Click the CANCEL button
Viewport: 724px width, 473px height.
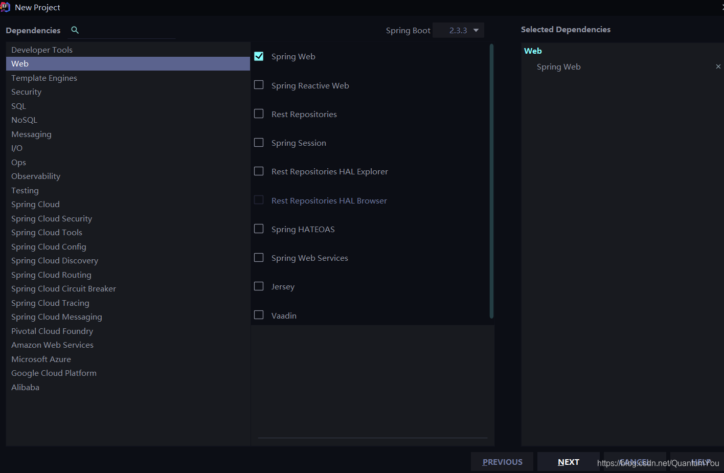(x=635, y=462)
